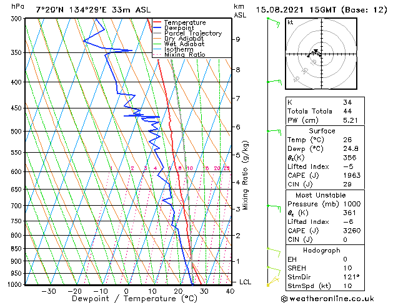Image resolution: width=393 pixels, height=303 pixels.
Task: Click the Hodograph section heading
Action: [x=322, y=250]
